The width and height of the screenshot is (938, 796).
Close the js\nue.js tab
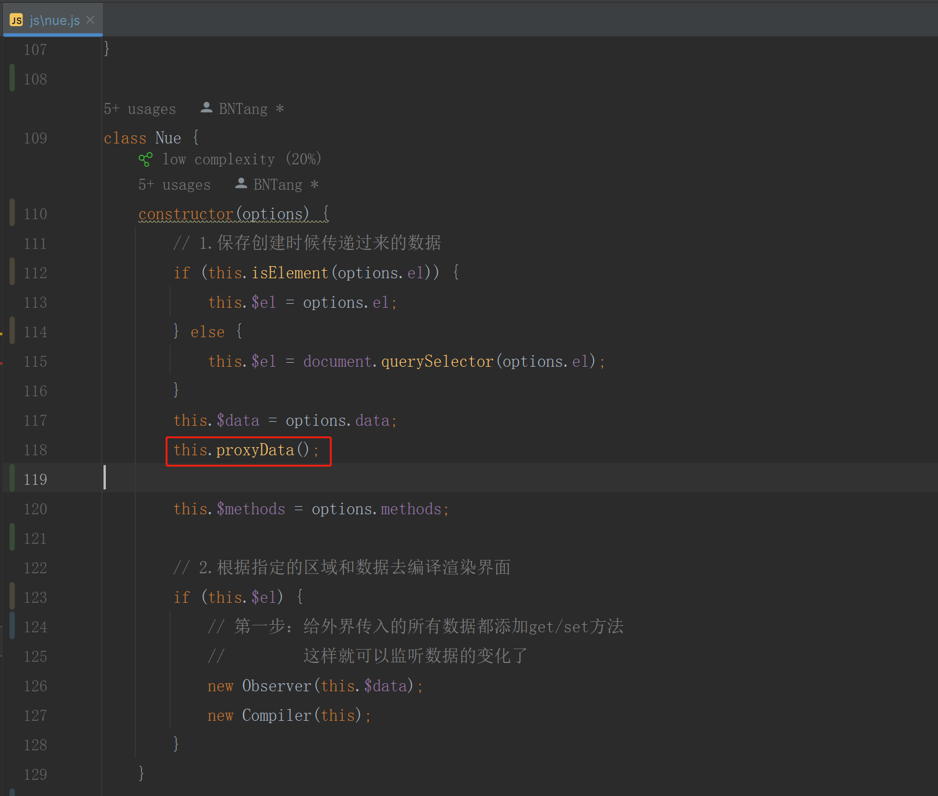(90, 20)
